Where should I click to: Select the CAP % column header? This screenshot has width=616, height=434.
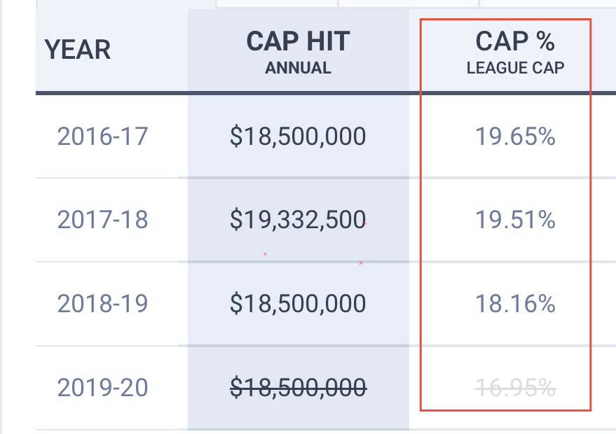(x=515, y=42)
